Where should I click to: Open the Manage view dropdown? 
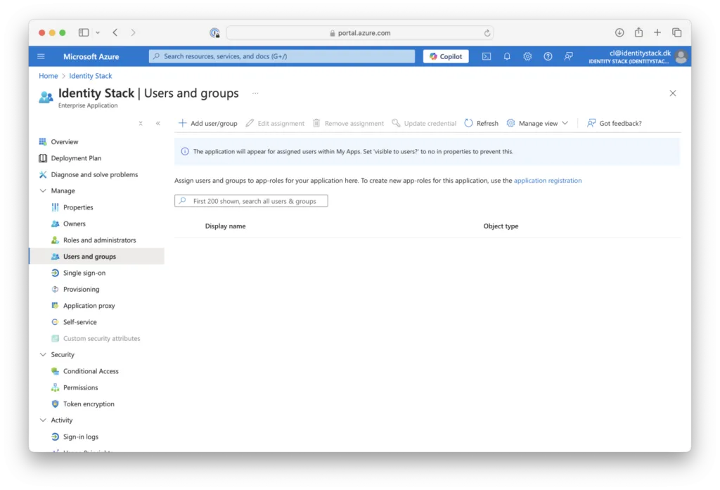coord(538,123)
